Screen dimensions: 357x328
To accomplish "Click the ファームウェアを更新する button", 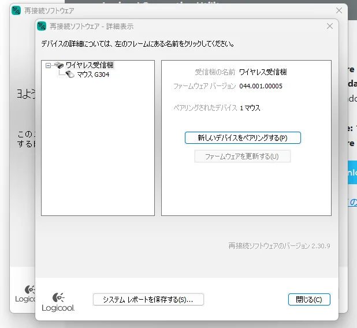I will [242, 156].
